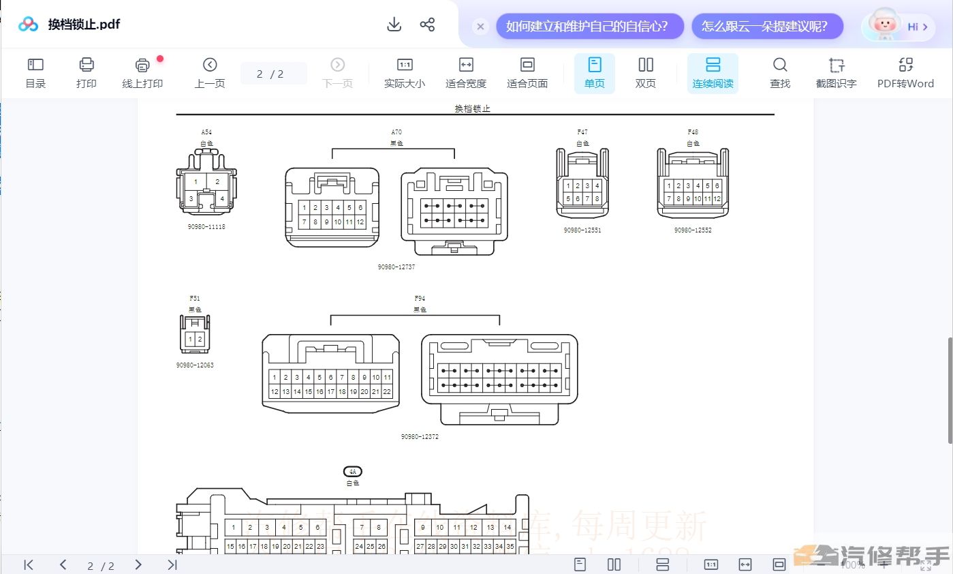
Task: Set zoom to 实际大小 actual size
Action: click(405, 73)
